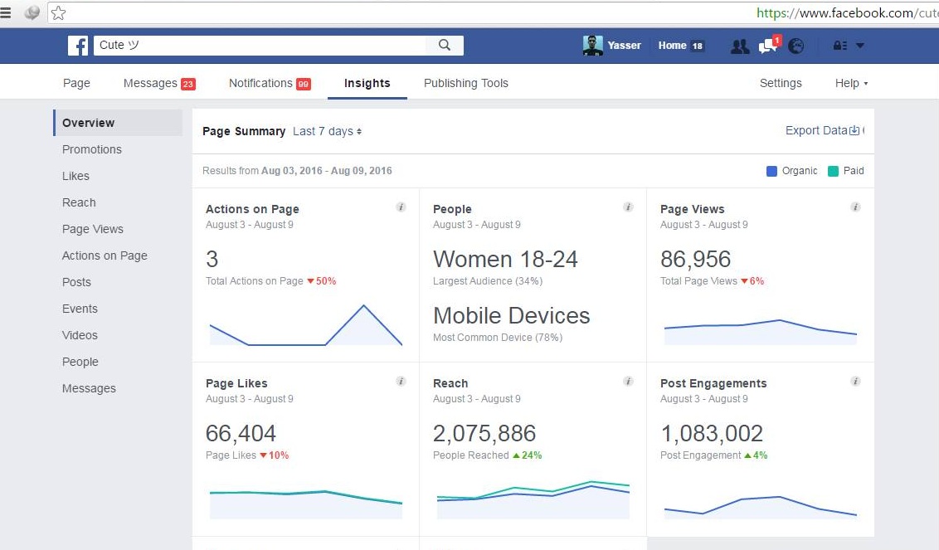Screen dimensions: 939x550
Task: Click the browser bookmark star icon
Action: click(58, 12)
